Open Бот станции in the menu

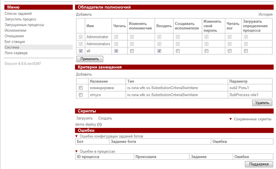coord(15,42)
